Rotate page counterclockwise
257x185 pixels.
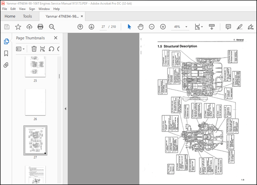pyautogui.click(x=51, y=49)
